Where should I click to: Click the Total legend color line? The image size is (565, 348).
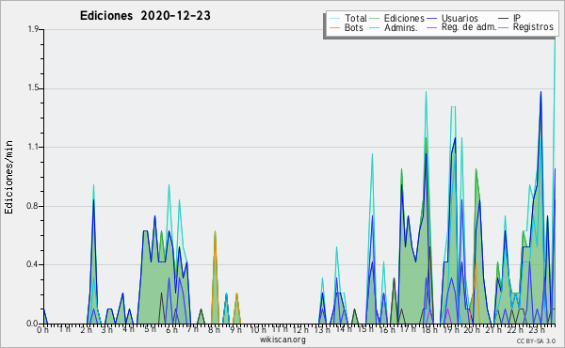[334, 19]
